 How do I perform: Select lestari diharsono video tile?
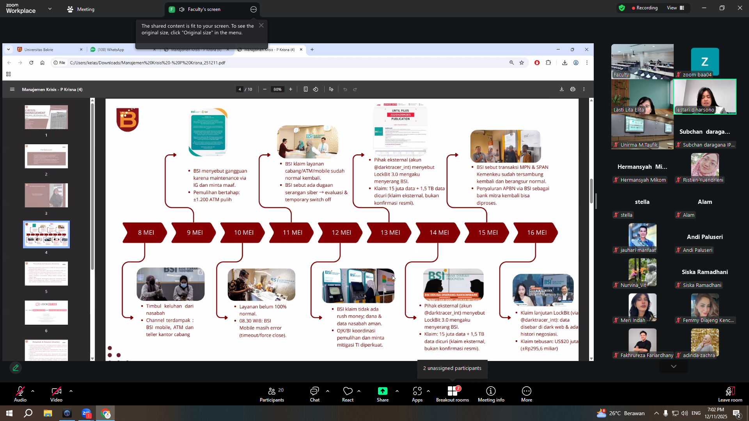[x=705, y=97]
